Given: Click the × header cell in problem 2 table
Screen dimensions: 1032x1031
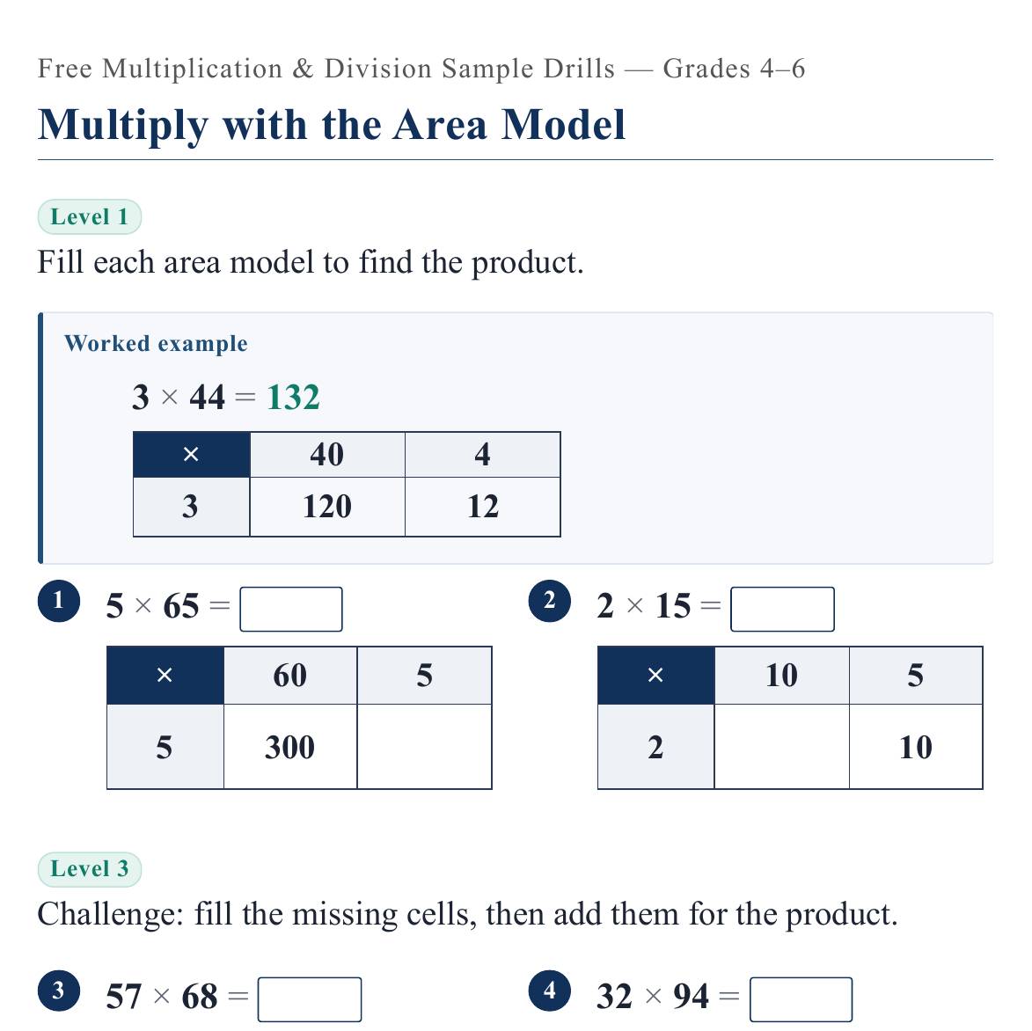Looking at the screenshot, I should click(x=655, y=675).
